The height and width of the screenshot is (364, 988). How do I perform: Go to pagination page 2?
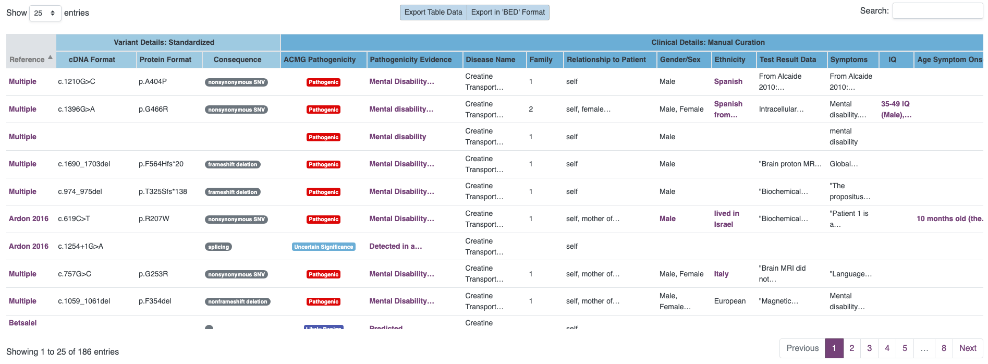click(852, 348)
